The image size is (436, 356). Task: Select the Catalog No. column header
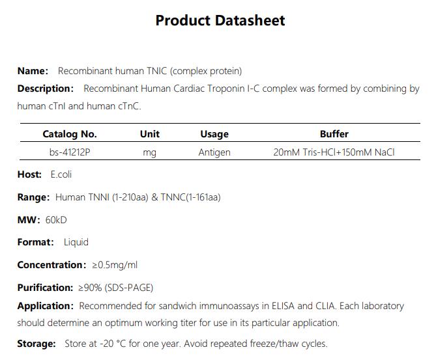coord(70,134)
